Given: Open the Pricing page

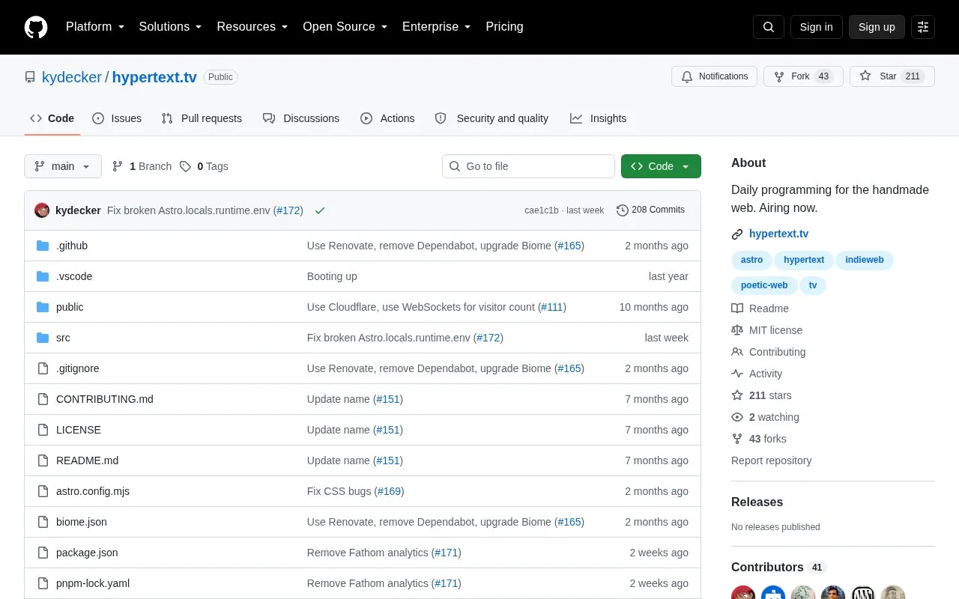Looking at the screenshot, I should pyautogui.click(x=504, y=27).
